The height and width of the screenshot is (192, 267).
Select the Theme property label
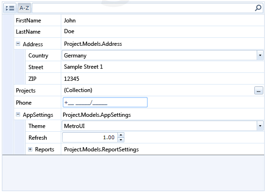click(x=37, y=126)
